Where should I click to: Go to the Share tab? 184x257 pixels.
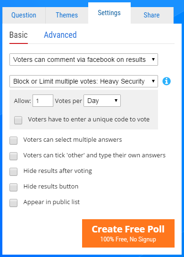[x=152, y=15]
